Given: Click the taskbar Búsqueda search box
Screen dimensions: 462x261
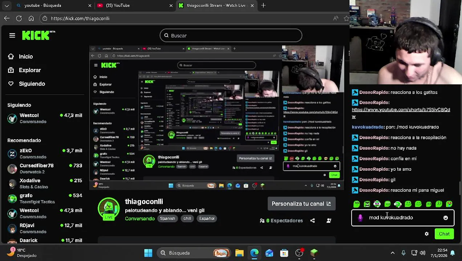Looking at the screenshot, I should click(194, 253).
